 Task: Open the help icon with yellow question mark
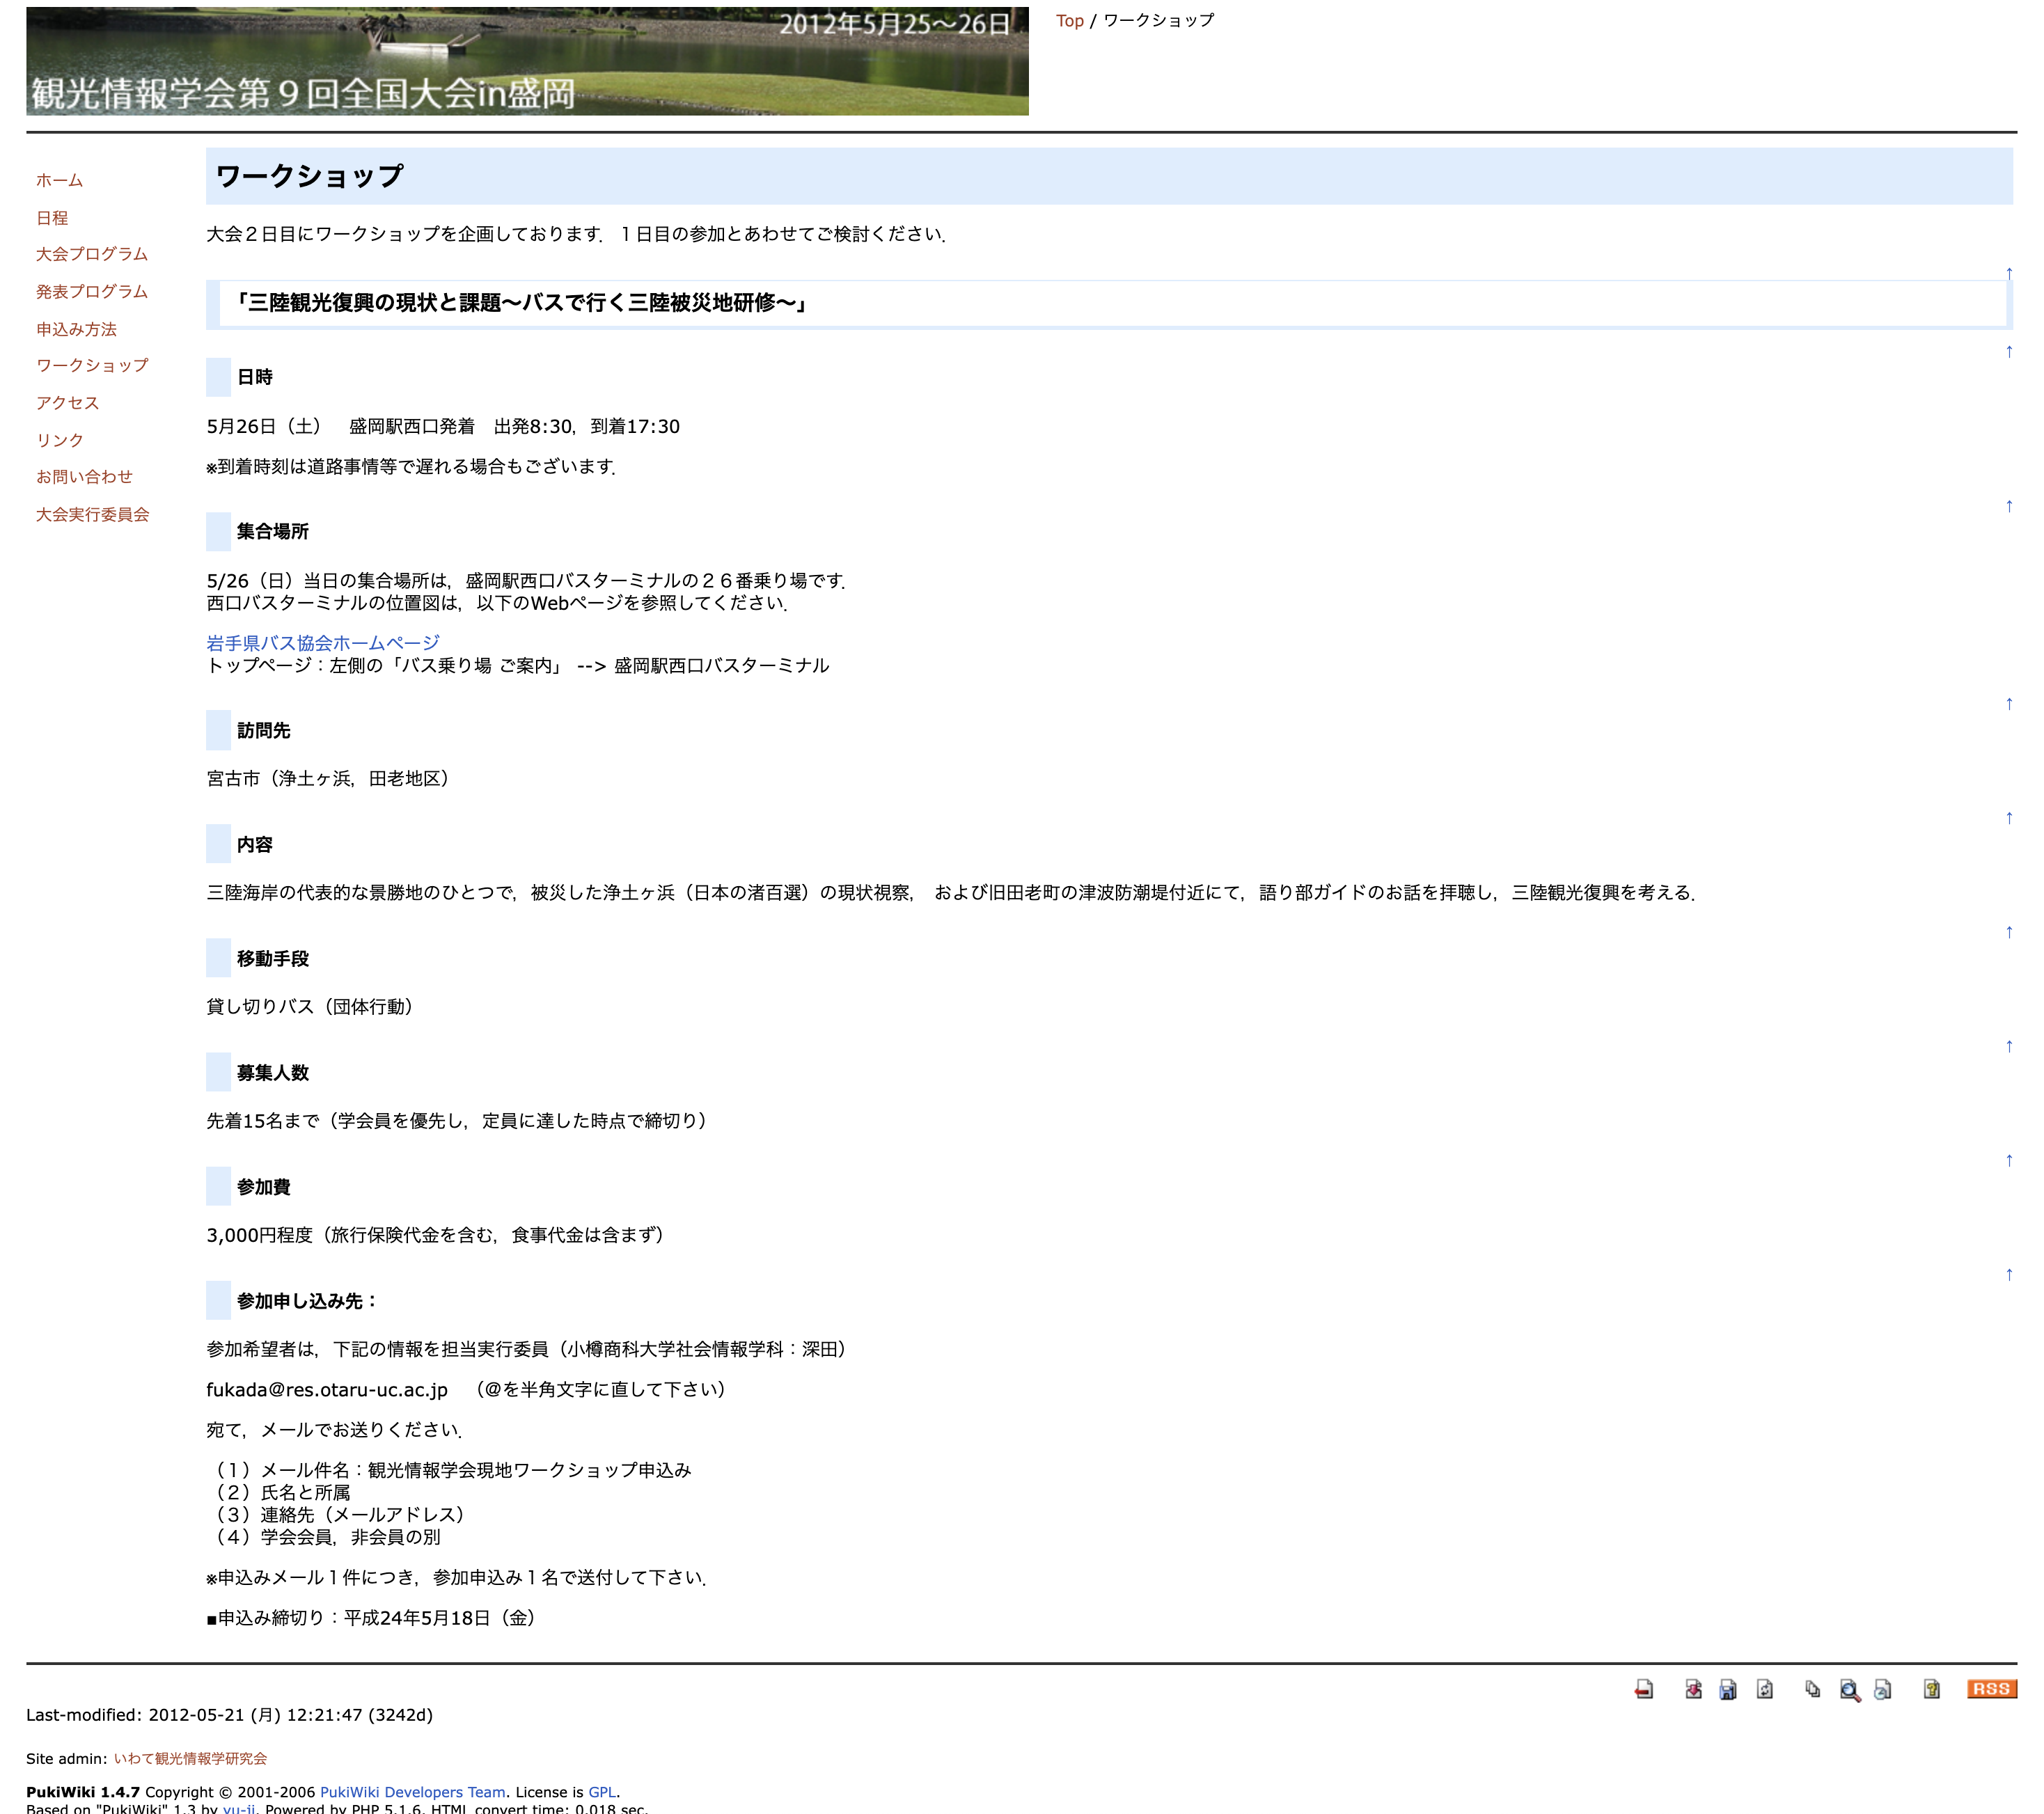(1932, 1689)
